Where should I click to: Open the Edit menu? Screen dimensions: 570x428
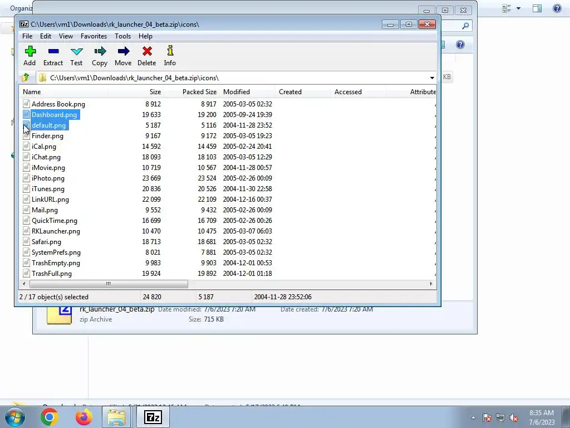[46, 36]
